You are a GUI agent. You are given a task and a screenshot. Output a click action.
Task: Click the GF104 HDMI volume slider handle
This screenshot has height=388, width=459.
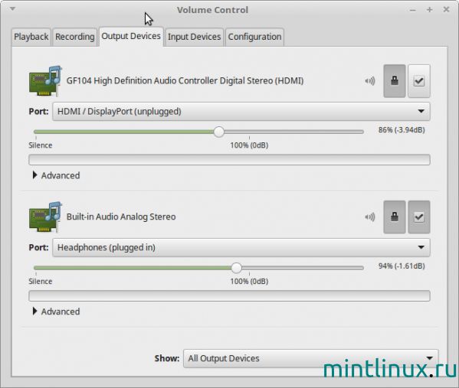(218, 132)
